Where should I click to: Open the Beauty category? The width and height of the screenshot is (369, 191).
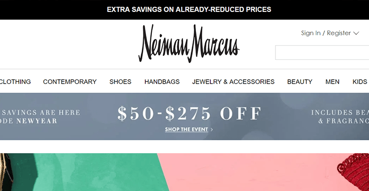click(x=300, y=82)
